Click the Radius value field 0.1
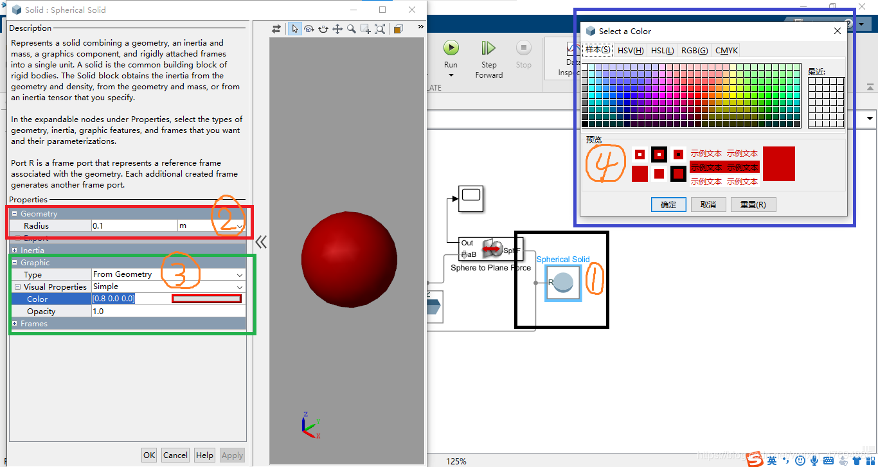The image size is (878, 467). (x=134, y=225)
